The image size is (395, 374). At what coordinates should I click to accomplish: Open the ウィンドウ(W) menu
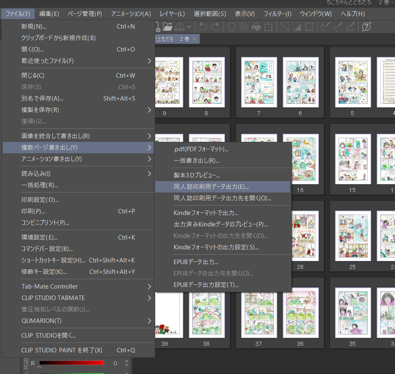(x=316, y=13)
